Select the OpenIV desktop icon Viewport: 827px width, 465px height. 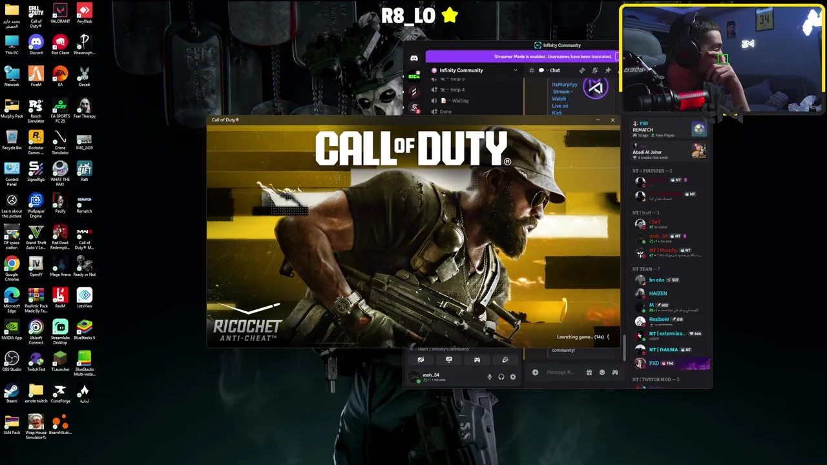[x=36, y=267]
